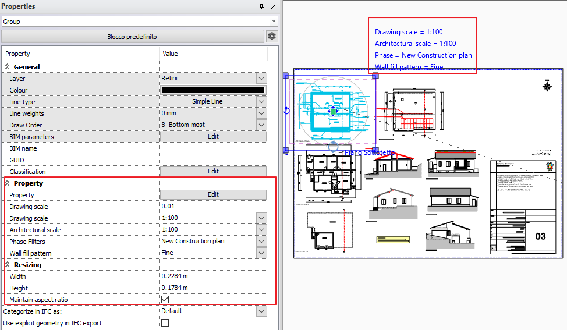Click the Width value field
This screenshot has width=567, height=330.
pyautogui.click(x=213, y=276)
